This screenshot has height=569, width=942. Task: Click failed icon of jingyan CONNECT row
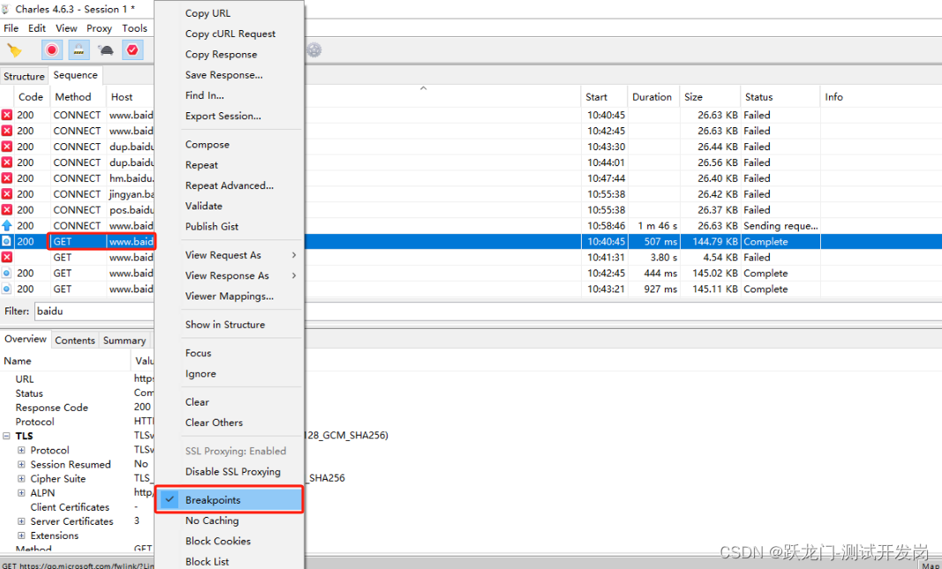point(6,193)
